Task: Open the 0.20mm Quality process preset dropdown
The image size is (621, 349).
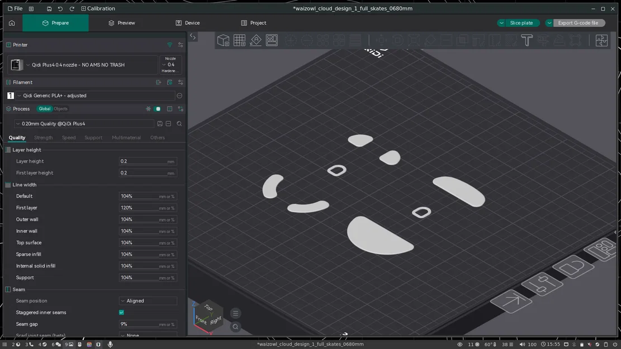Action: tap(84, 124)
